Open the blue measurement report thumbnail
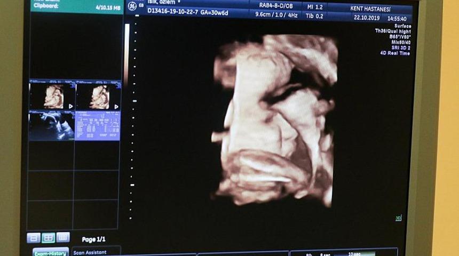Viewport: 459px width, 256px height. point(97,126)
